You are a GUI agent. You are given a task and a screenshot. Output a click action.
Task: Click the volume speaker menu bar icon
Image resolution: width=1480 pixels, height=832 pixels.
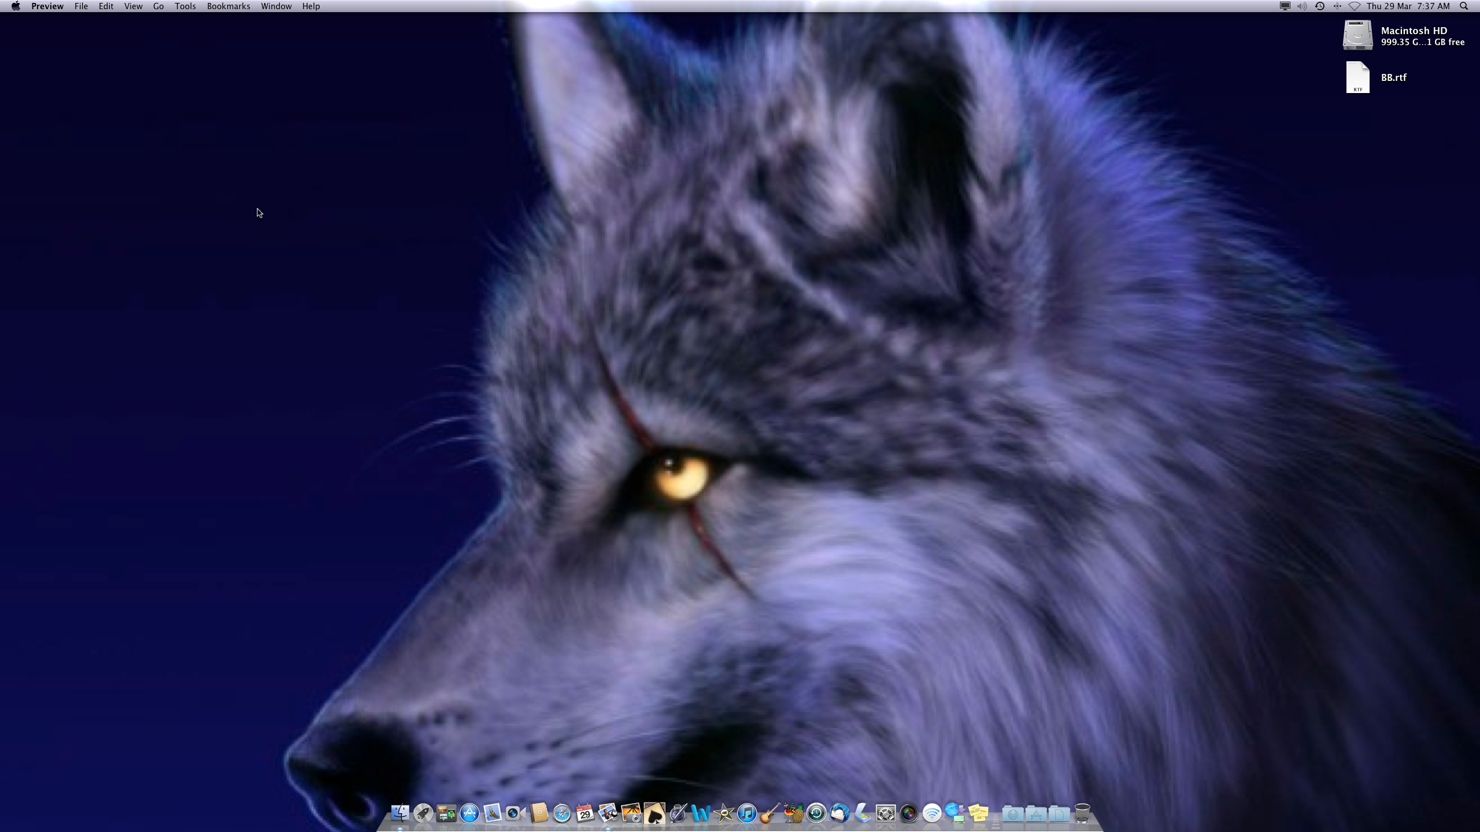[1302, 6]
